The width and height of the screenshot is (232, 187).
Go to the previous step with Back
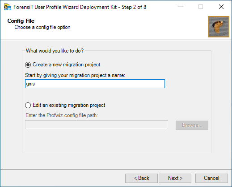pyautogui.click(x=141, y=178)
